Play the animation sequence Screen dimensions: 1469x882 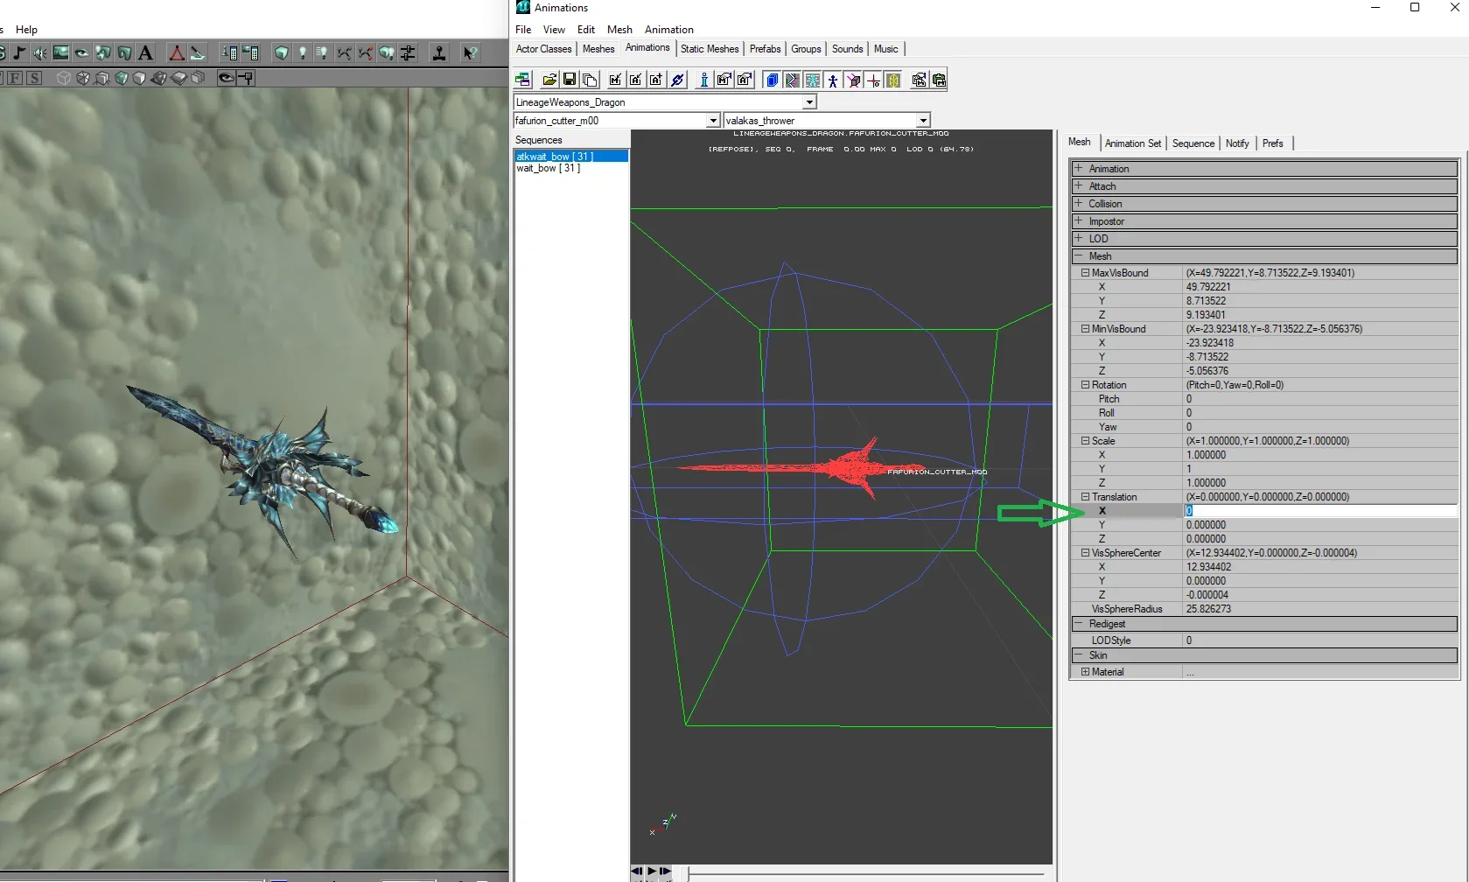click(x=652, y=871)
